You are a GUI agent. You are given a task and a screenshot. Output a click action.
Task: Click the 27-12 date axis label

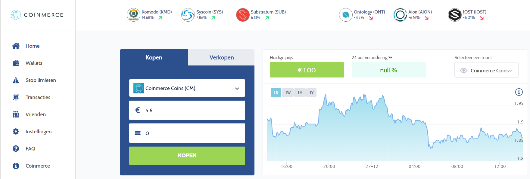(372, 166)
